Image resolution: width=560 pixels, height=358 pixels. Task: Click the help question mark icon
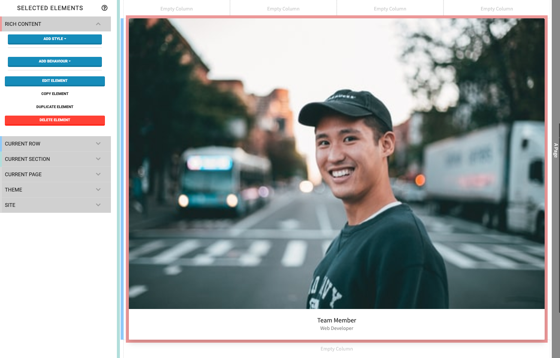click(x=105, y=8)
